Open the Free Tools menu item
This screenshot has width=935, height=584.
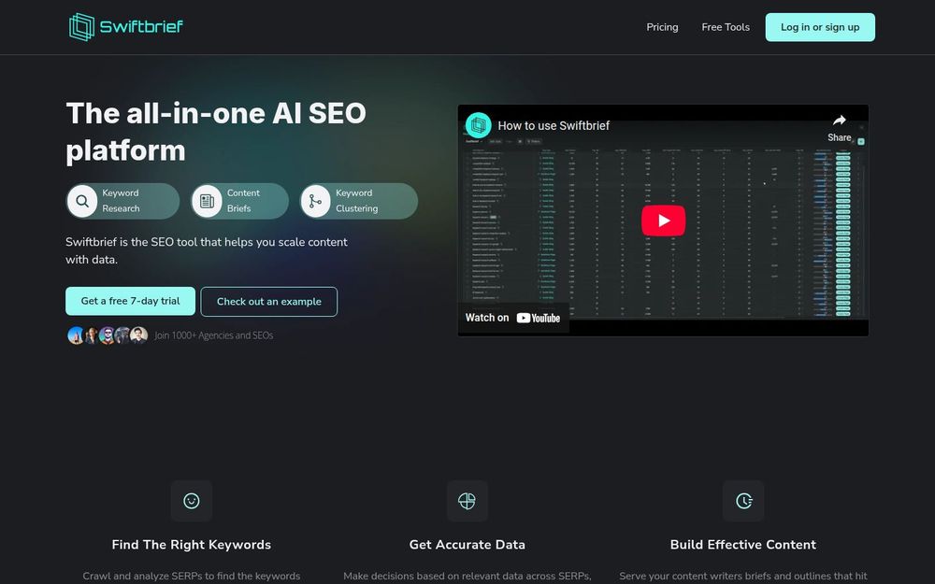(x=726, y=27)
